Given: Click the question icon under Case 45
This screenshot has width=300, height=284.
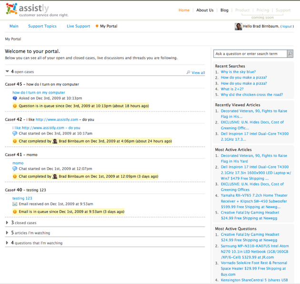Looking at the screenshot, I should pos(15,98).
